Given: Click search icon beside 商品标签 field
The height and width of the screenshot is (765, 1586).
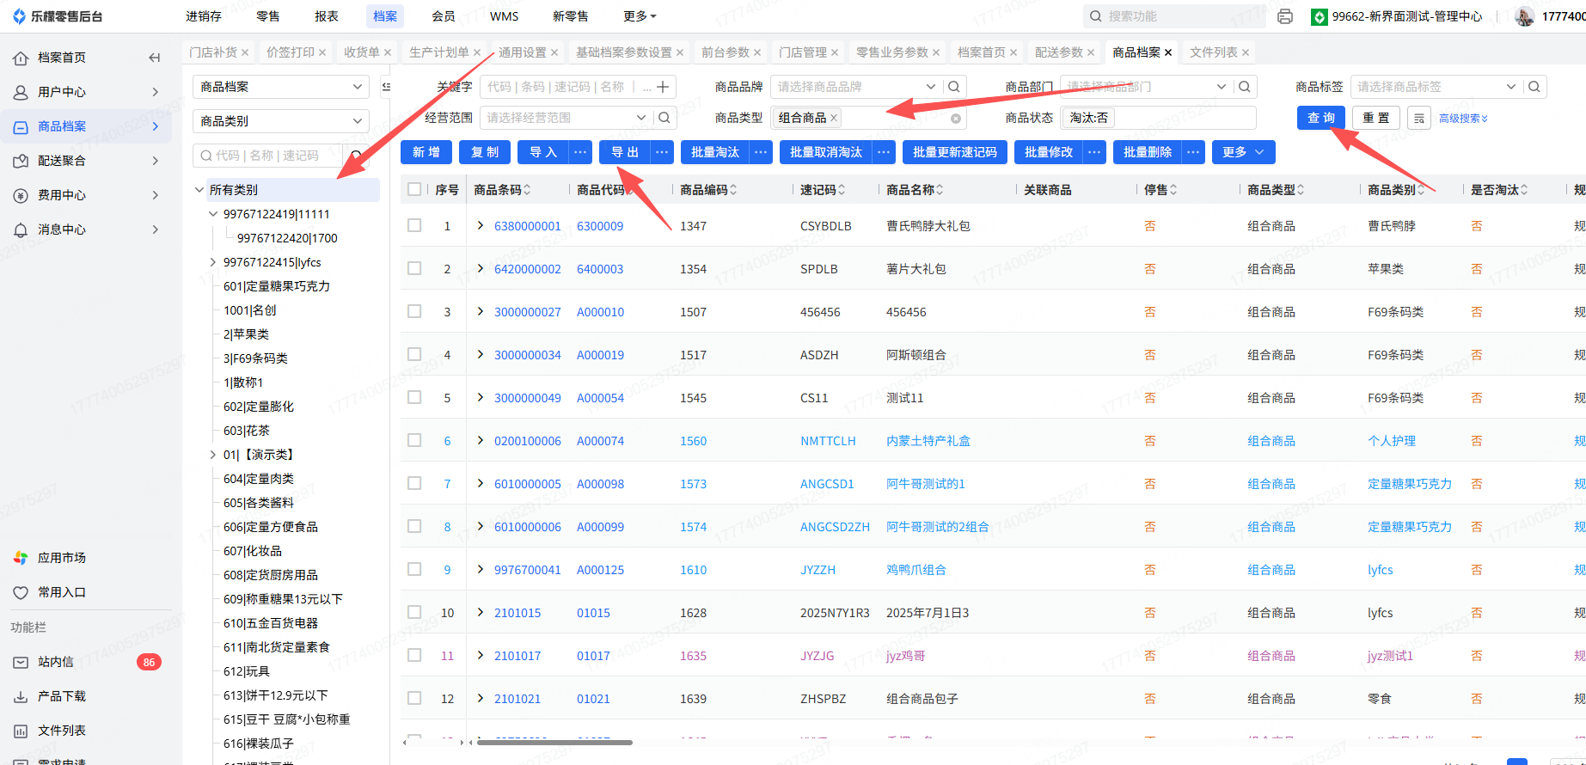Looking at the screenshot, I should [1534, 87].
